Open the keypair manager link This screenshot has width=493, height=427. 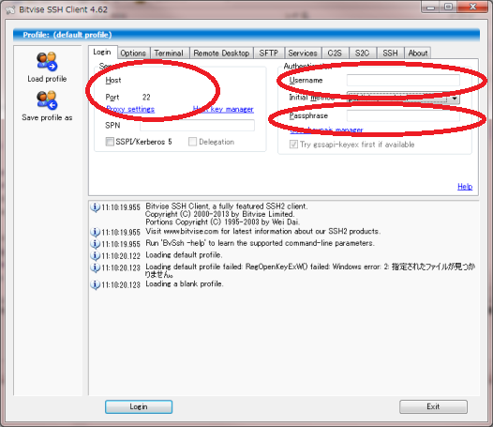pos(326,130)
